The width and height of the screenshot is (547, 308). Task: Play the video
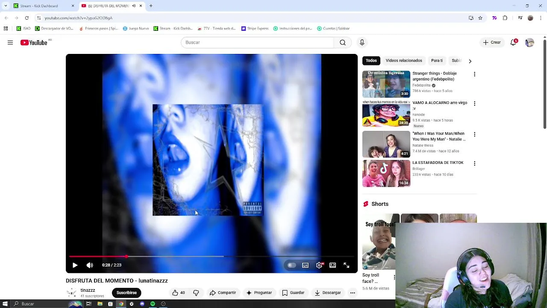click(75, 265)
